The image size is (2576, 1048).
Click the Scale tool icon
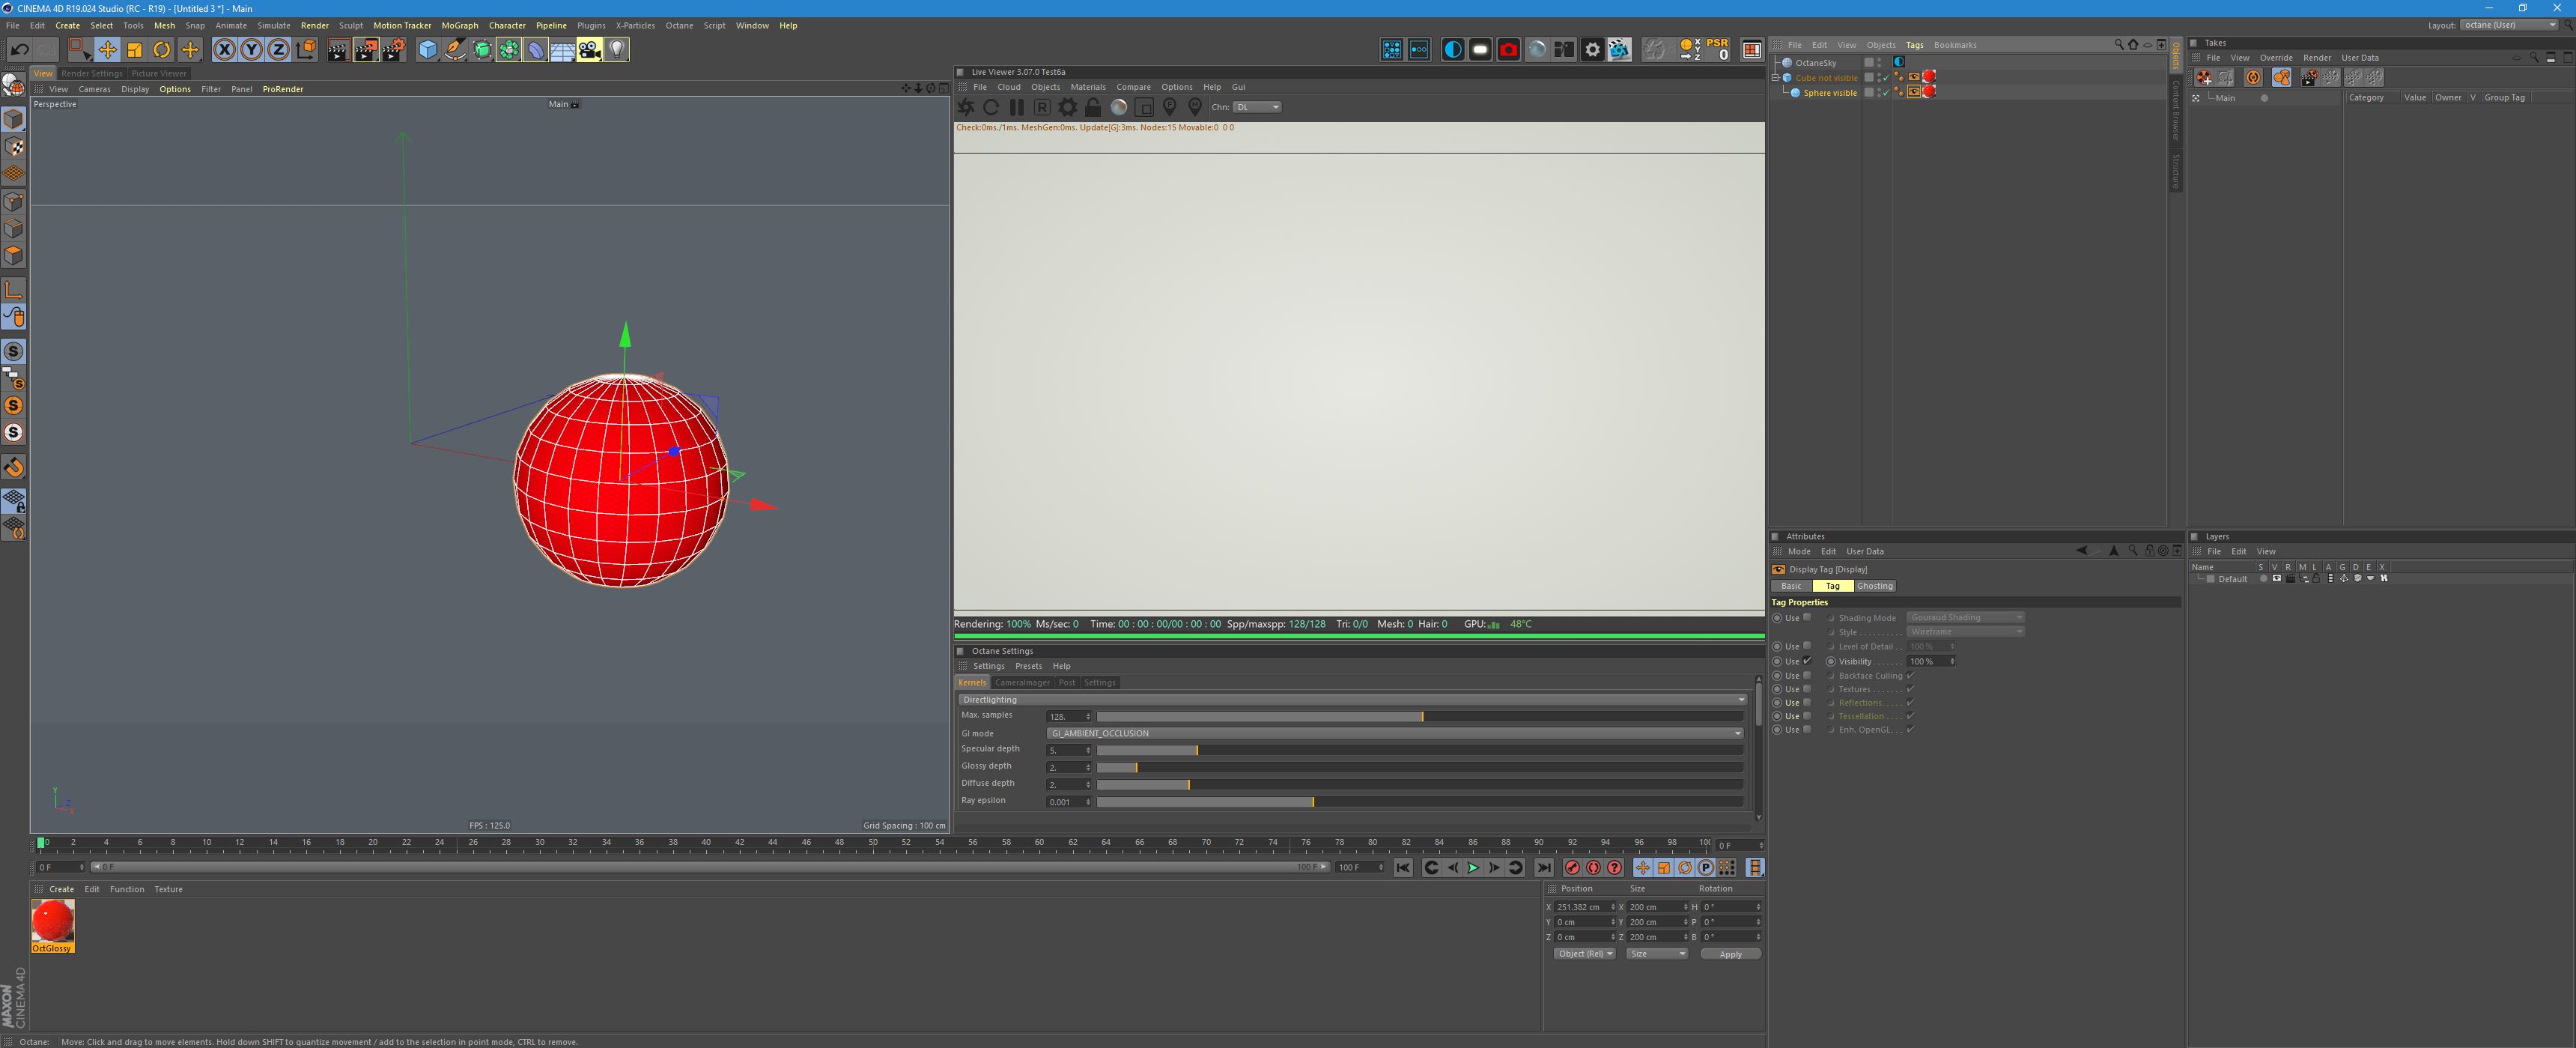tap(134, 50)
